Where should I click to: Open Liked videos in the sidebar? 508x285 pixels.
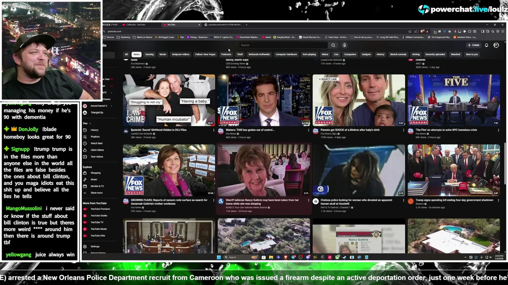97,150
